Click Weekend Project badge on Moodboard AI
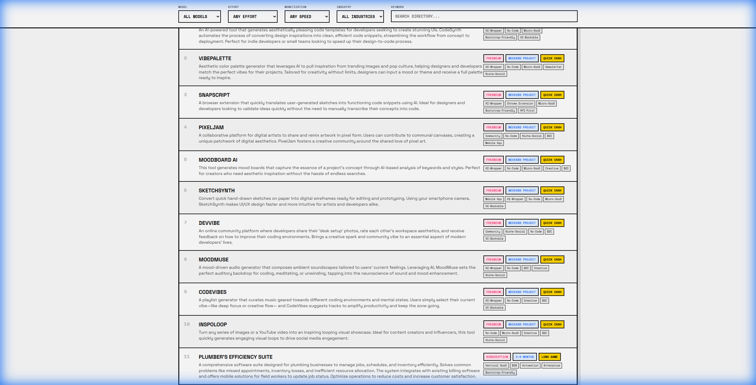Image resolution: width=756 pixels, height=385 pixels. (x=522, y=160)
